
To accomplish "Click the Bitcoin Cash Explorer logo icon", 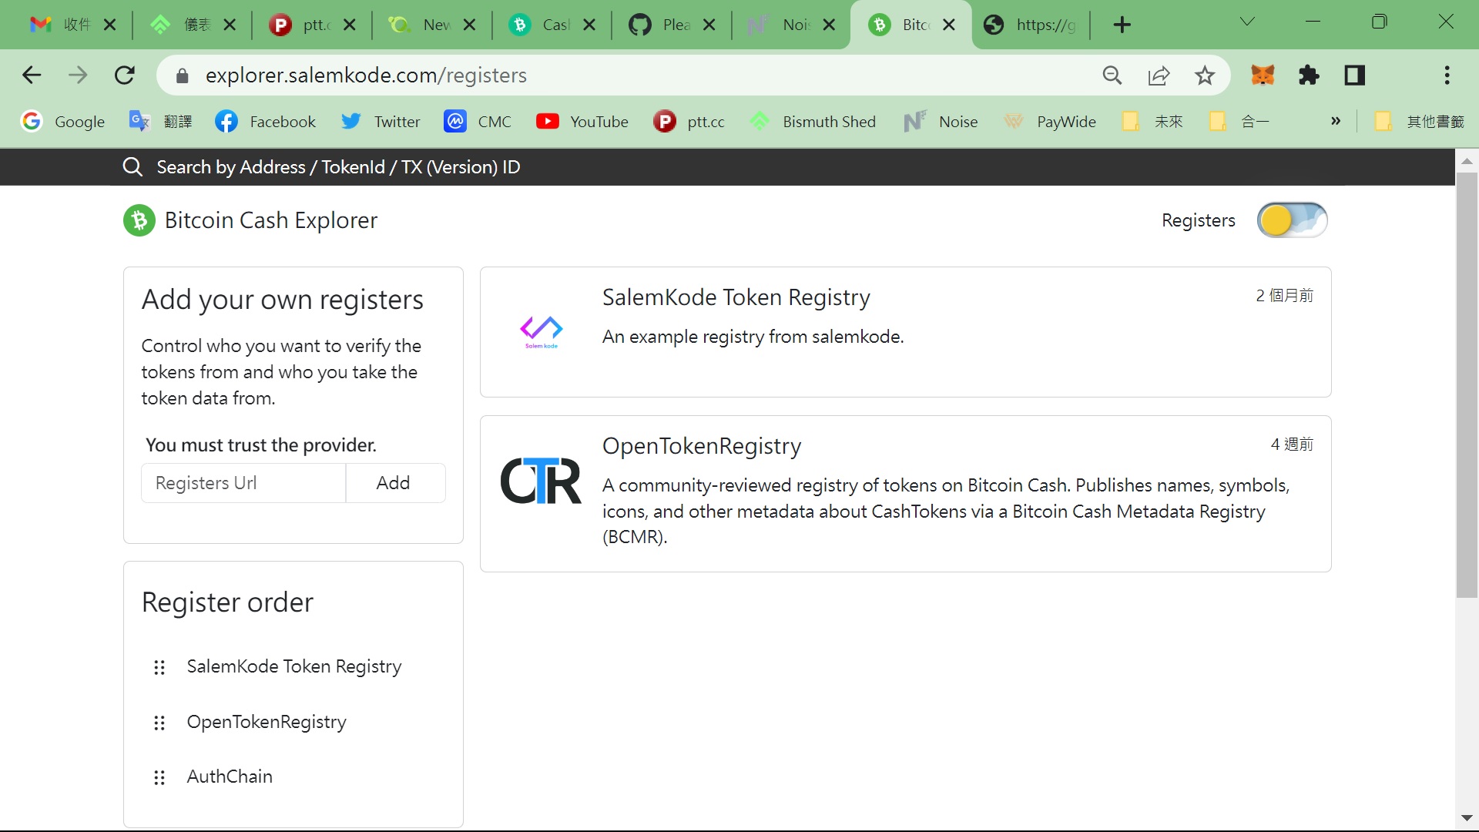I will [x=139, y=220].
